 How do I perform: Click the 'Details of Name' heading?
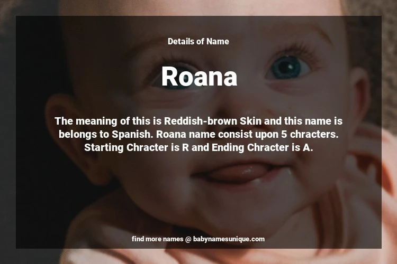(198, 41)
